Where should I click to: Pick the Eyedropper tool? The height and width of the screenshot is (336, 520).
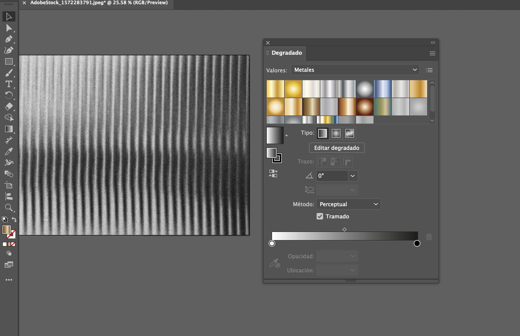pyautogui.click(x=9, y=151)
